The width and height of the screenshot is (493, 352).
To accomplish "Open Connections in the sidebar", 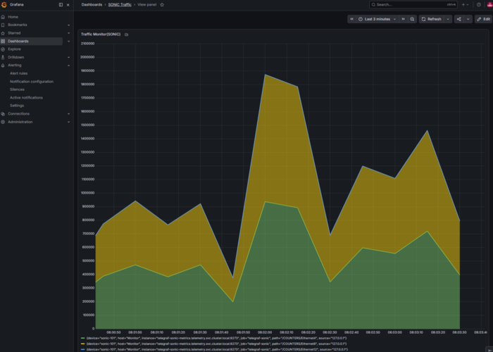I will click(18, 114).
